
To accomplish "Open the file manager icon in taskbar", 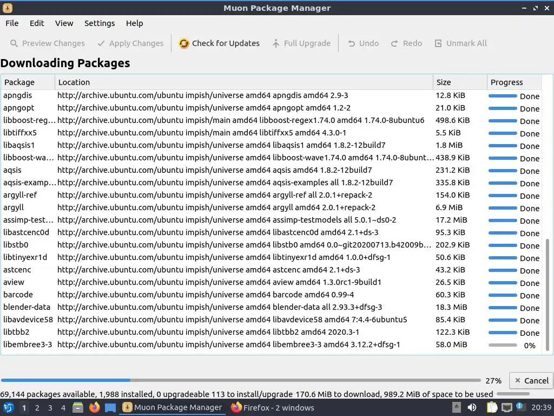I will click(78, 407).
